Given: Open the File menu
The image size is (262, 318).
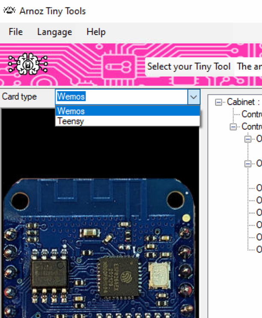Looking at the screenshot, I should pyautogui.click(x=15, y=32).
